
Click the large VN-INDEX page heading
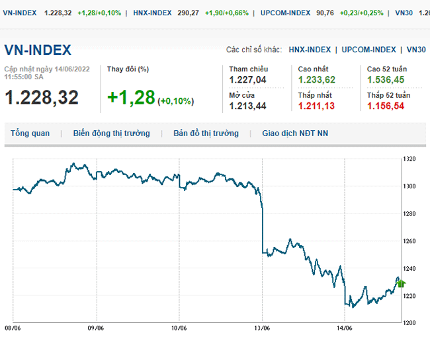coord(38,50)
